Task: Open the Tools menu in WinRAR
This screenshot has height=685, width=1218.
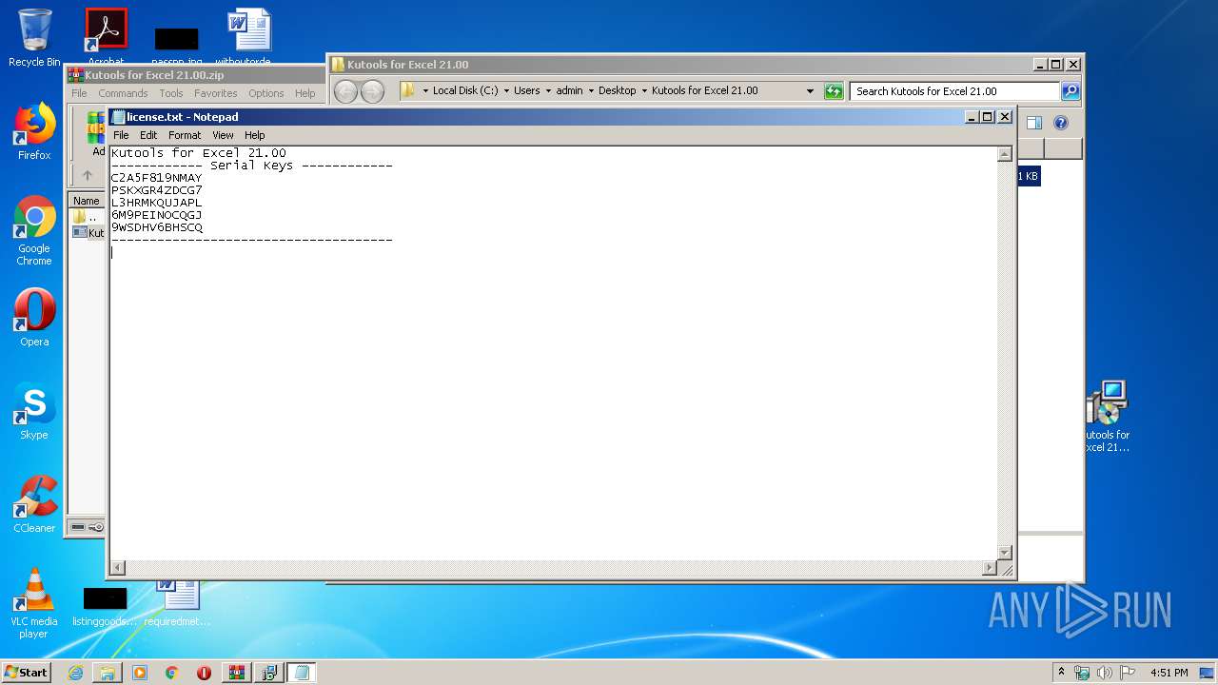Action: [171, 93]
